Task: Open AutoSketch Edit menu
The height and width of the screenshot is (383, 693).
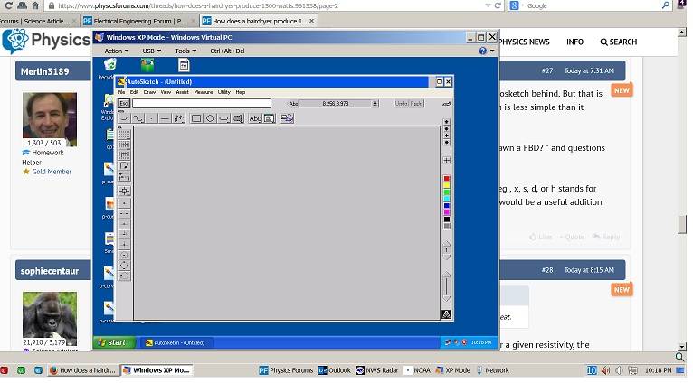Action: coord(135,92)
